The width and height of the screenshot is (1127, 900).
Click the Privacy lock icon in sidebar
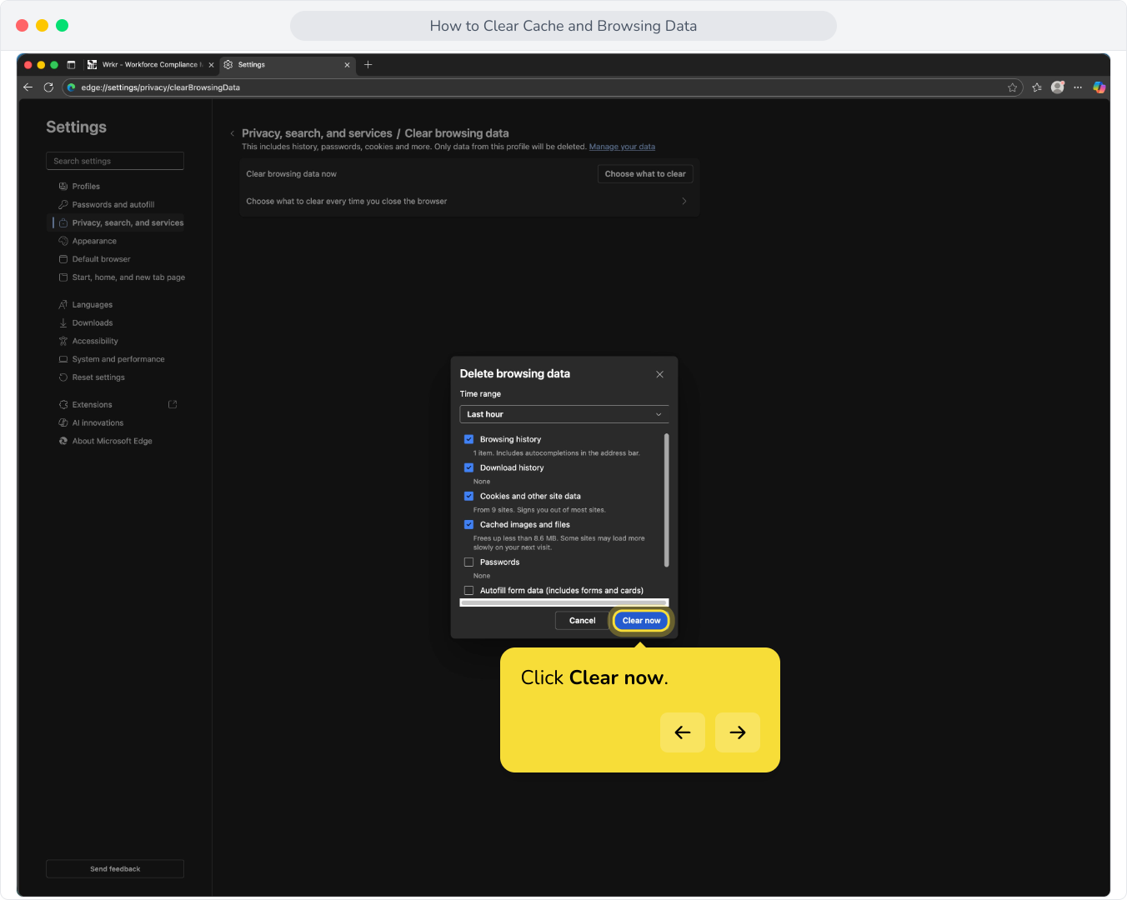pos(63,222)
